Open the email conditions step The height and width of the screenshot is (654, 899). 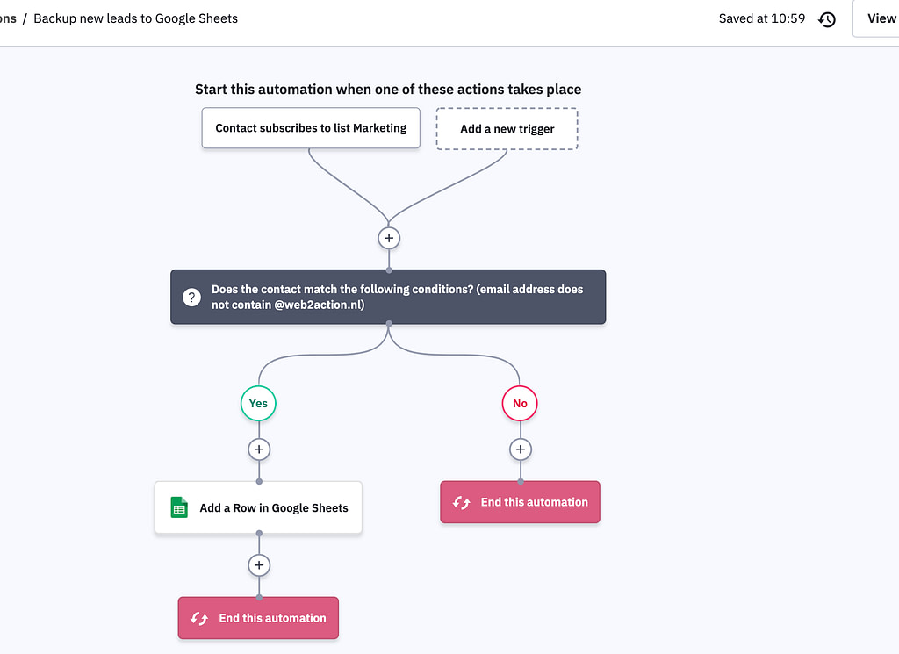coord(388,297)
